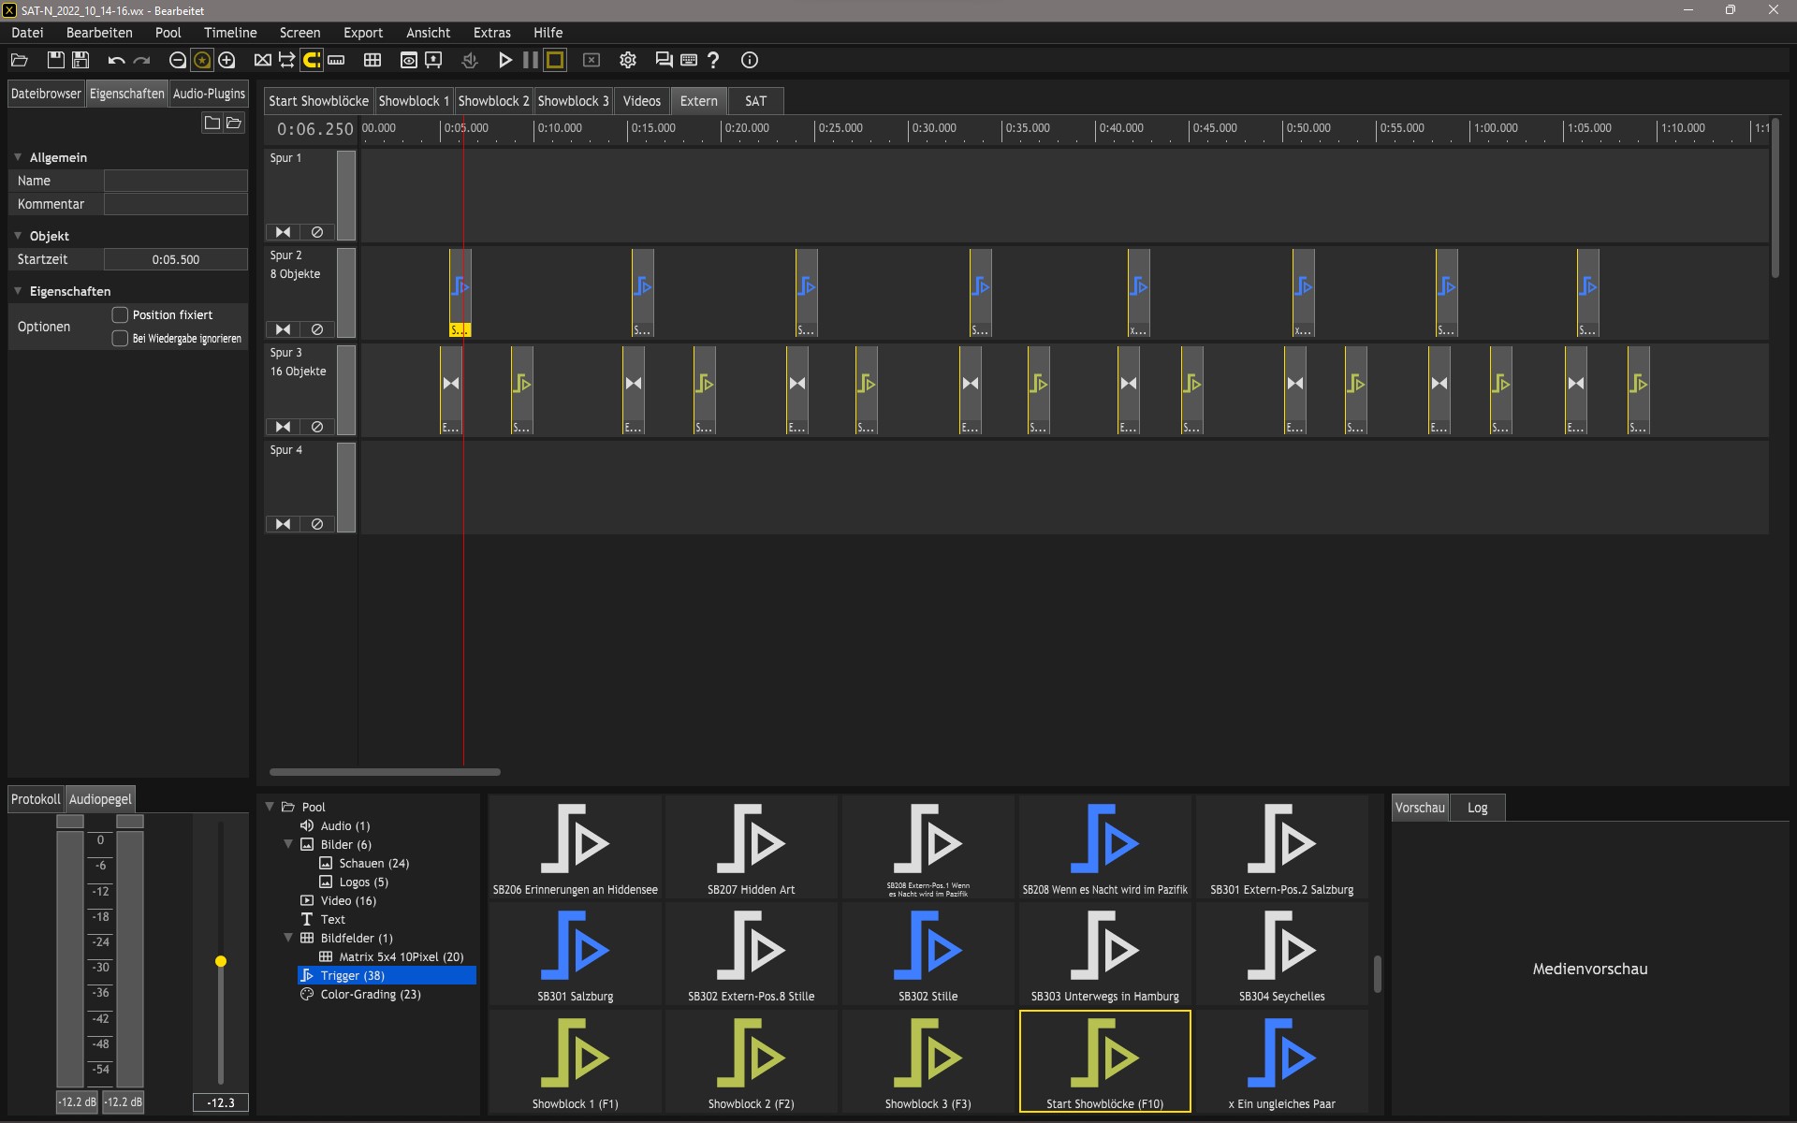Select the Showblock 2 timeline tab

tap(493, 101)
